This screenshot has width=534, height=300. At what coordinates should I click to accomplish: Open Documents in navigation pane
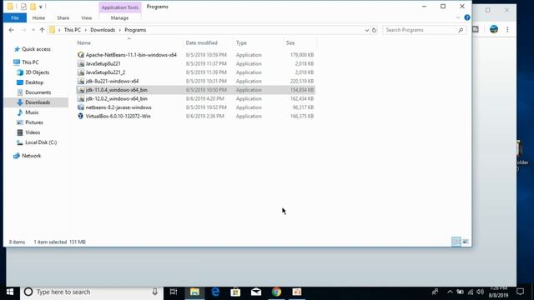tap(38, 92)
